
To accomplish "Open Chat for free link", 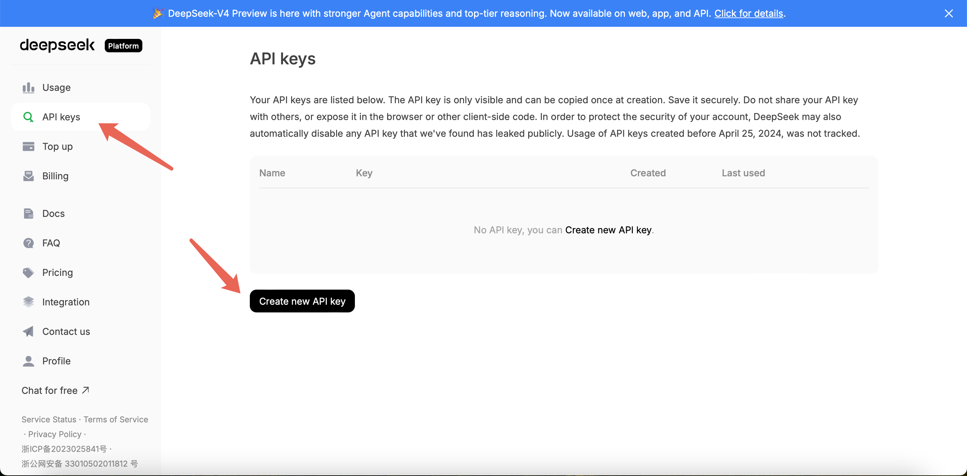I will pos(55,391).
